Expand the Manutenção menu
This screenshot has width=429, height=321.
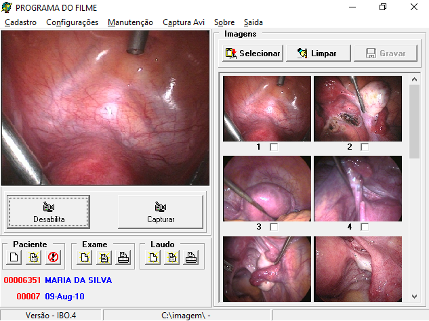(130, 22)
